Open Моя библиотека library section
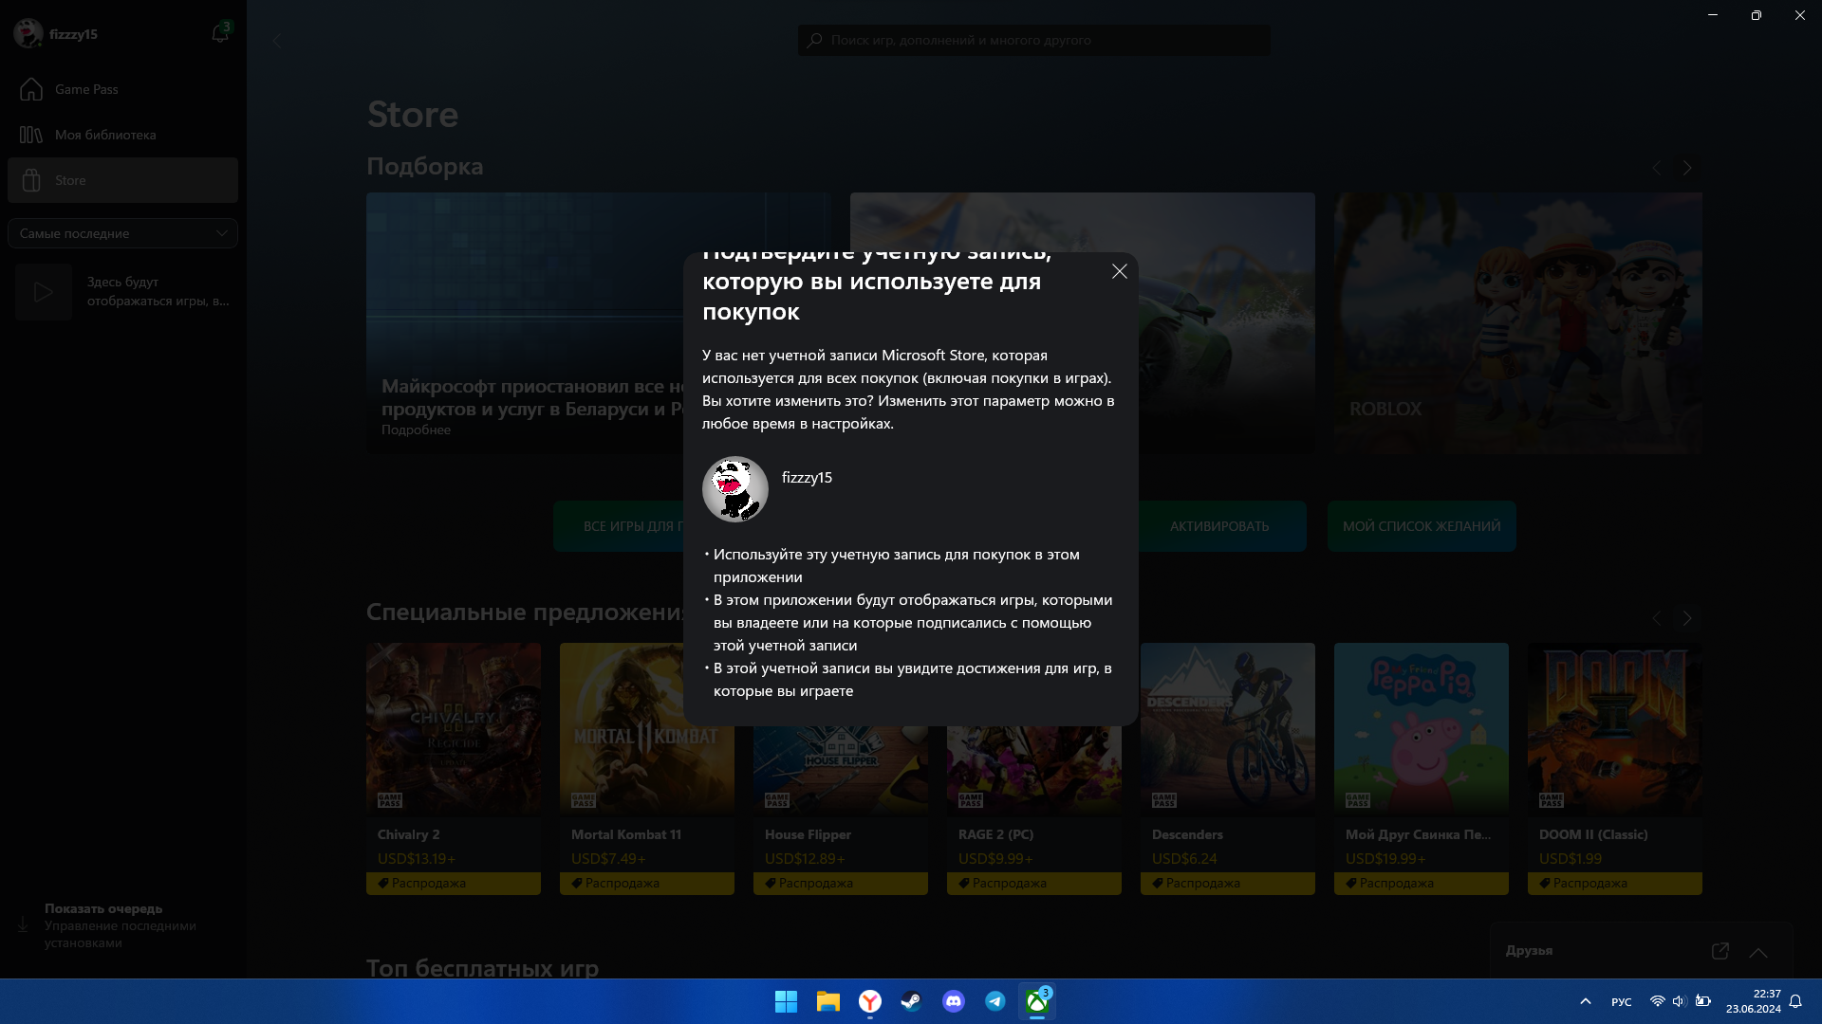Image resolution: width=1822 pixels, height=1024 pixels. (x=104, y=135)
